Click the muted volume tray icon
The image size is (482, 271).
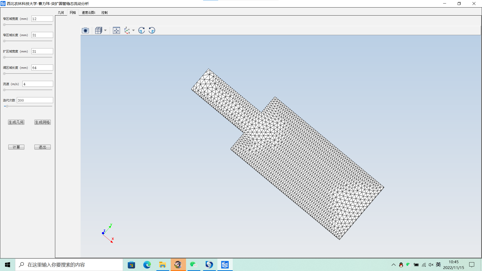pyautogui.click(x=431, y=265)
